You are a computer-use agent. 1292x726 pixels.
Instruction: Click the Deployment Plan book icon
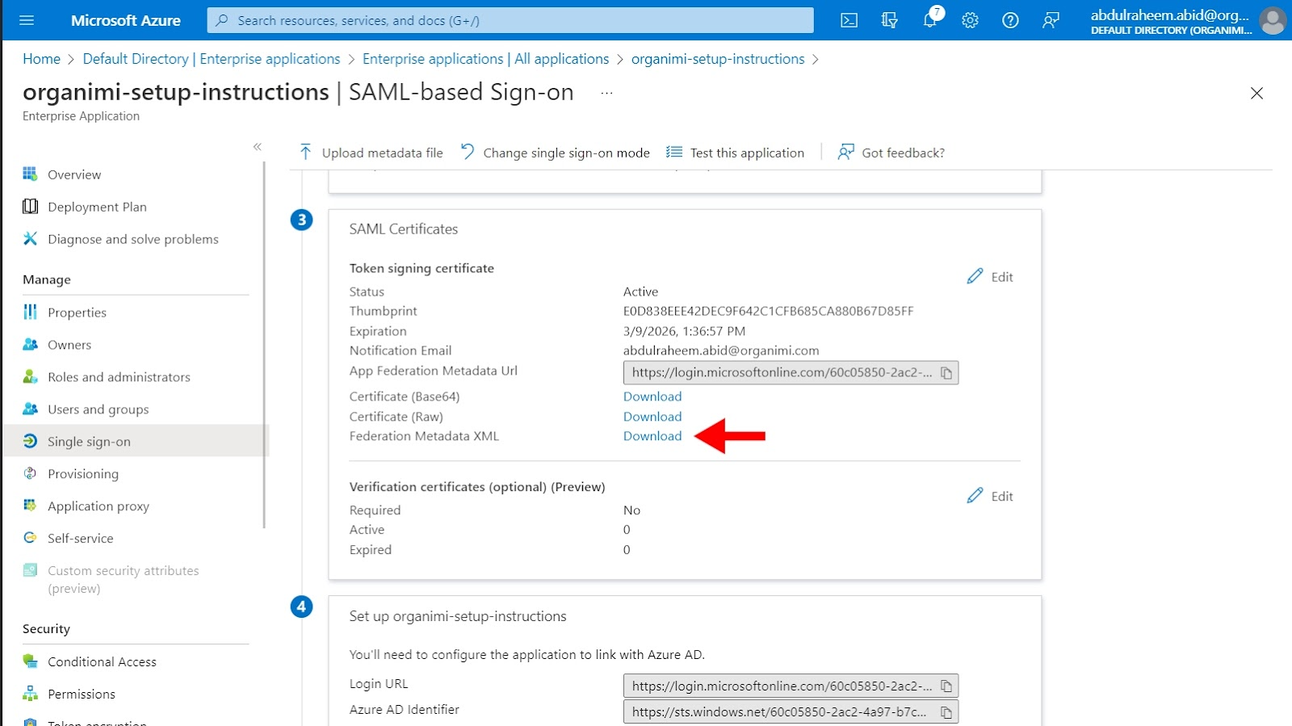(x=30, y=206)
